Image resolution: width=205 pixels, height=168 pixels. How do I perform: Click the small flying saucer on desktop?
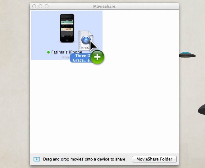(x=187, y=55)
